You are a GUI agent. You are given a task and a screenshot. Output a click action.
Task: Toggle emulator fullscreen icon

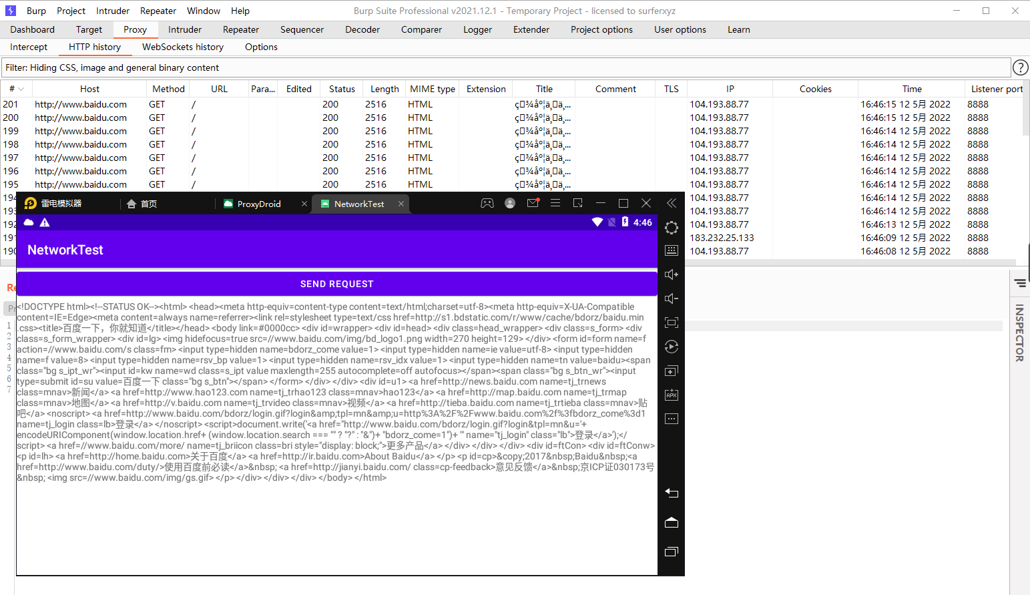click(x=672, y=323)
